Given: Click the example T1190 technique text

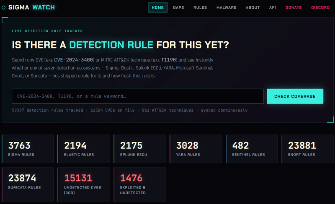Looking at the screenshot, I should [168, 60].
